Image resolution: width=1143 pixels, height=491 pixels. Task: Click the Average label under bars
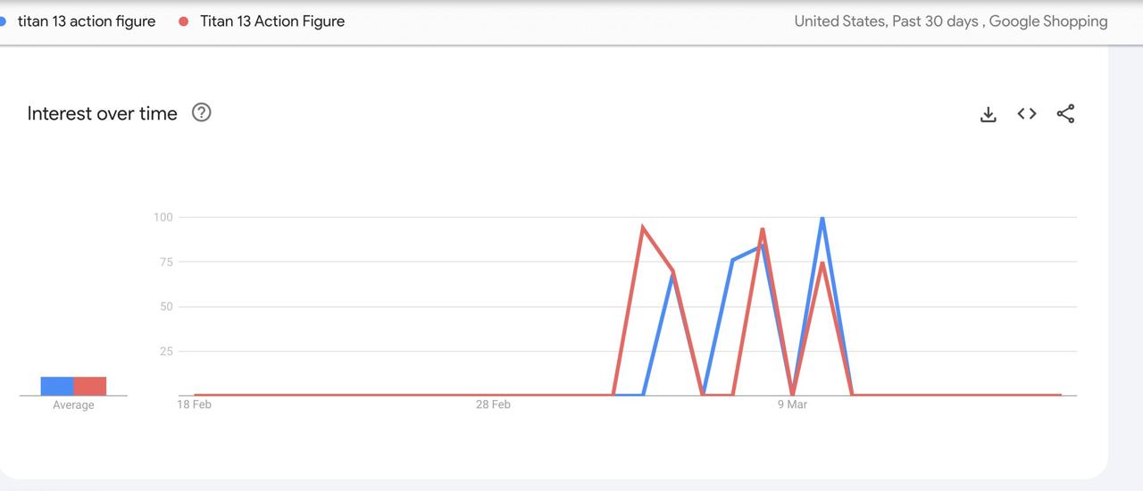click(73, 405)
